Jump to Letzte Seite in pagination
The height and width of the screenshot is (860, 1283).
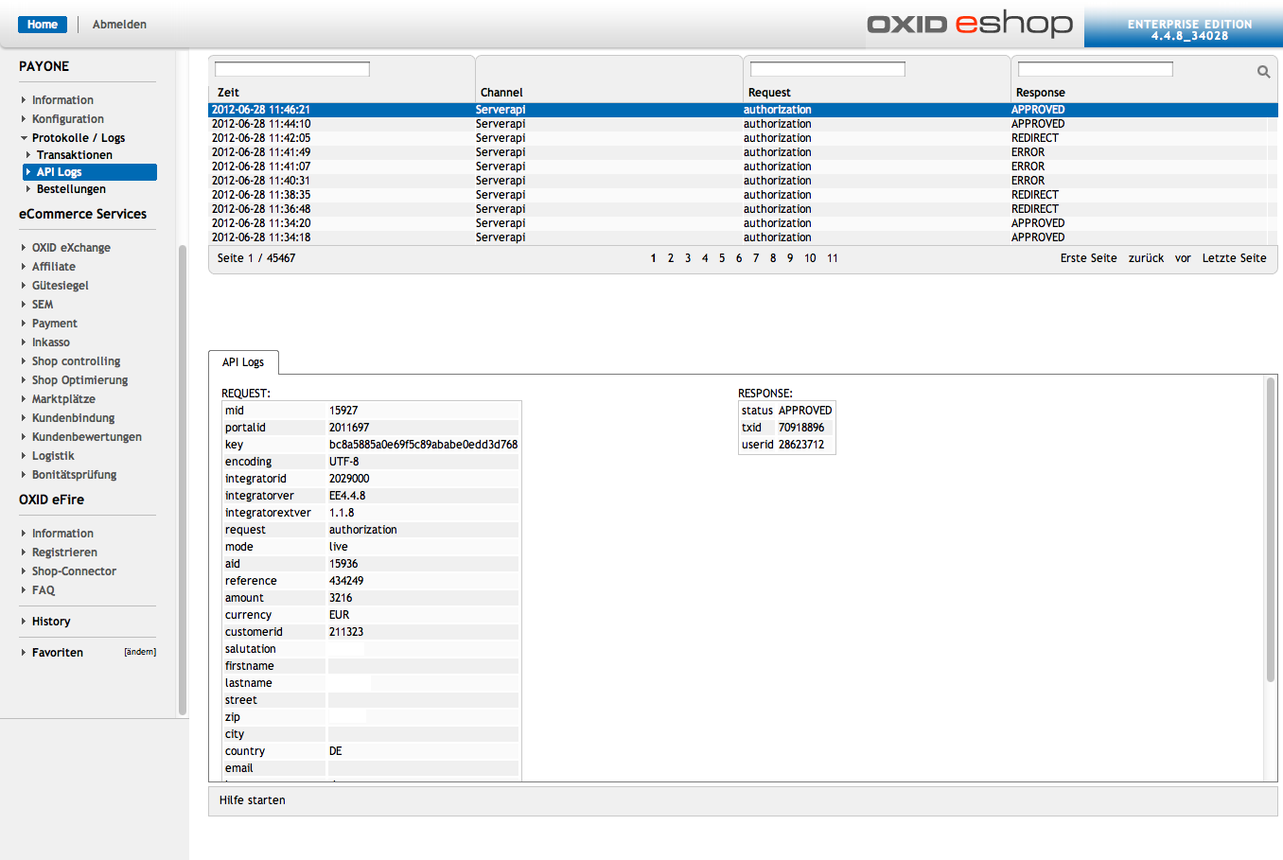pos(1234,258)
